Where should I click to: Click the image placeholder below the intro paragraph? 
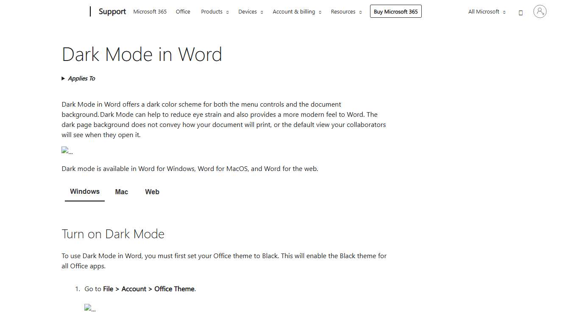tap(67, 151)
